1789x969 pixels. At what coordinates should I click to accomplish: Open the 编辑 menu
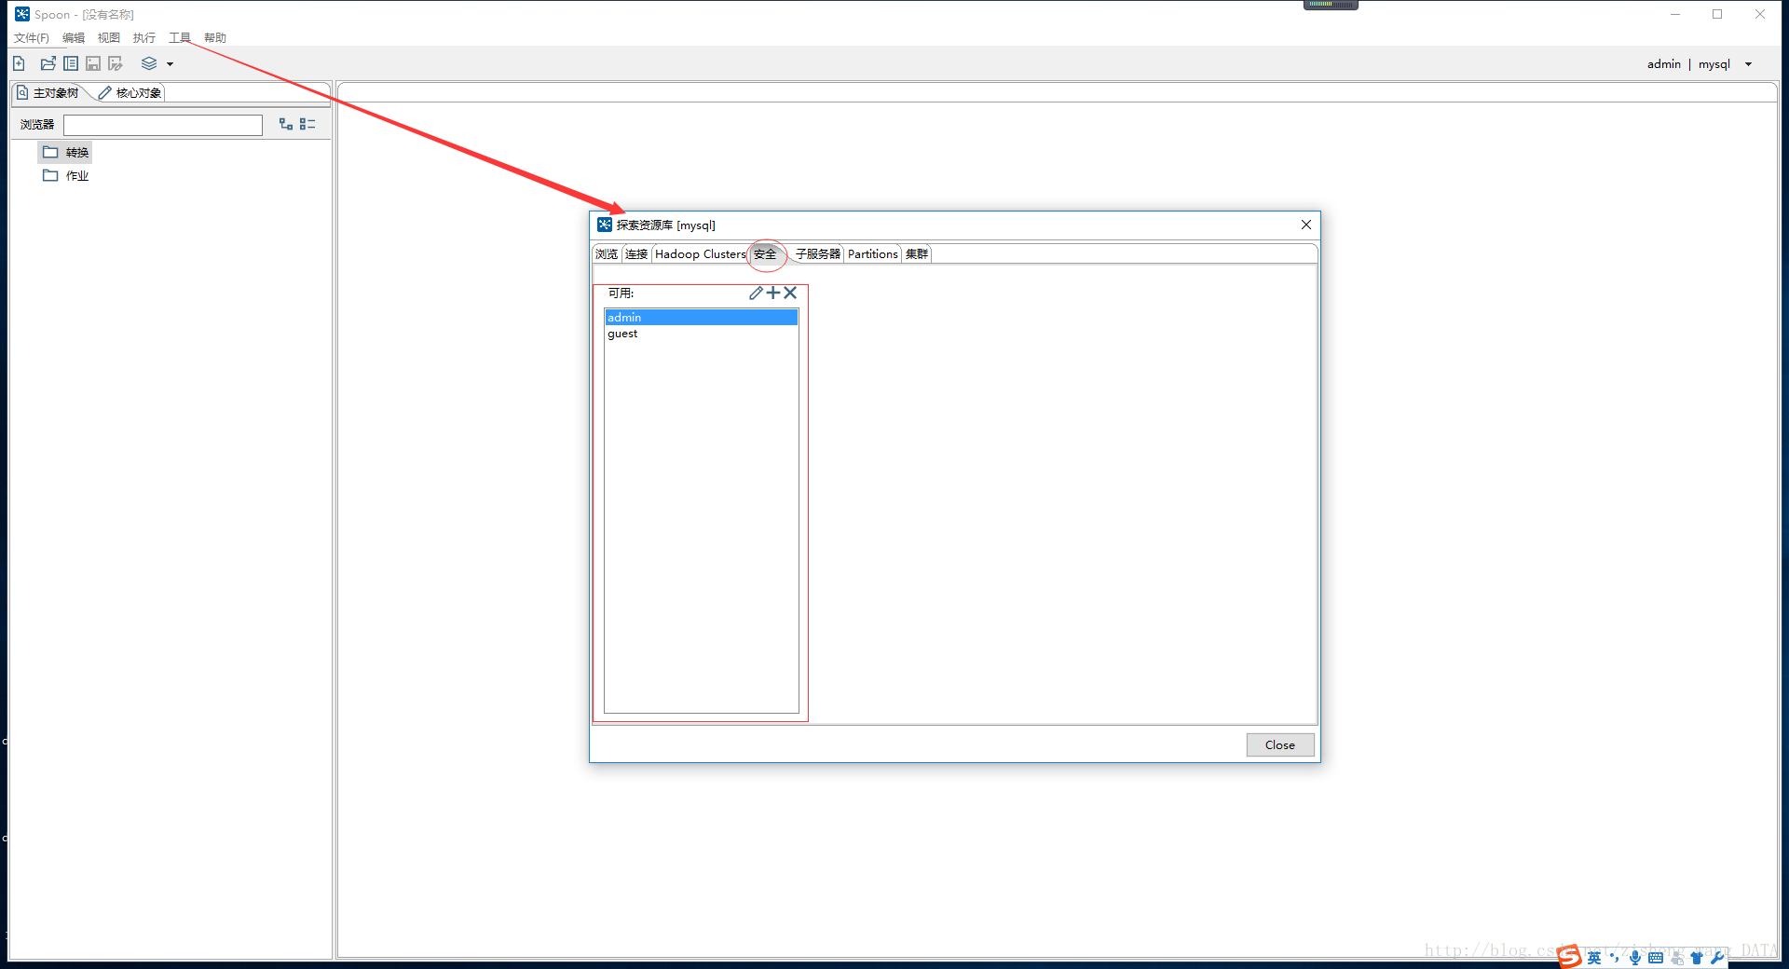coord(74,38)
